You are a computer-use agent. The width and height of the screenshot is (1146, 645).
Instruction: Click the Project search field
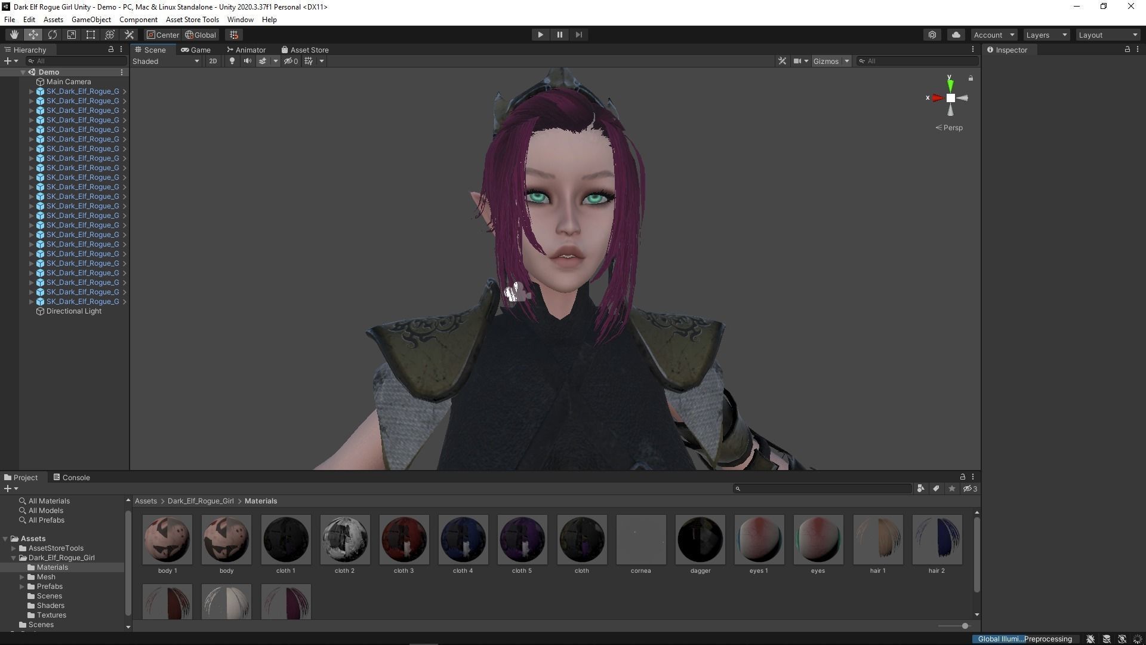pyautogui.click(x=822, y=489)
